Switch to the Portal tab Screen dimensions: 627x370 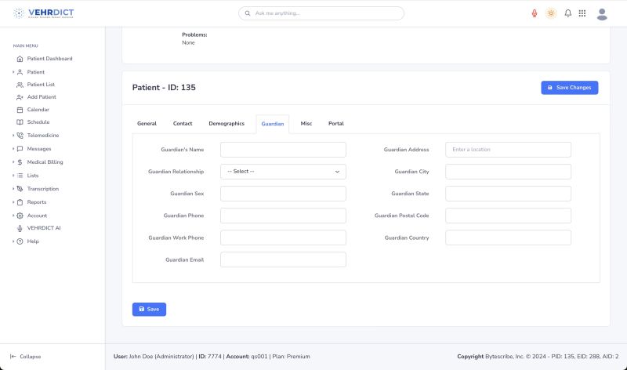335,124
